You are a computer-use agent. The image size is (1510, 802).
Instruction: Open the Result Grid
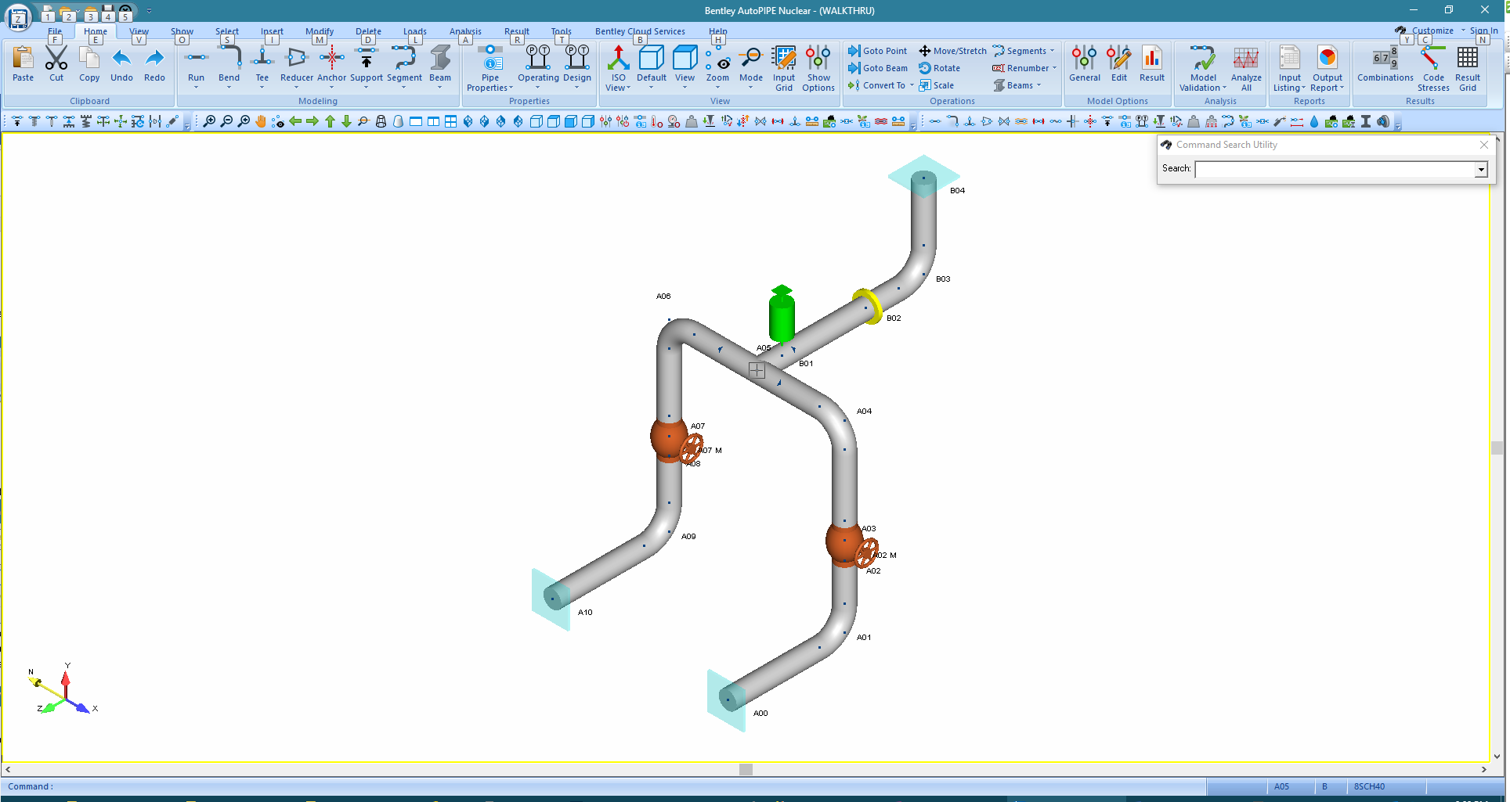click(x=1468, y=68)
